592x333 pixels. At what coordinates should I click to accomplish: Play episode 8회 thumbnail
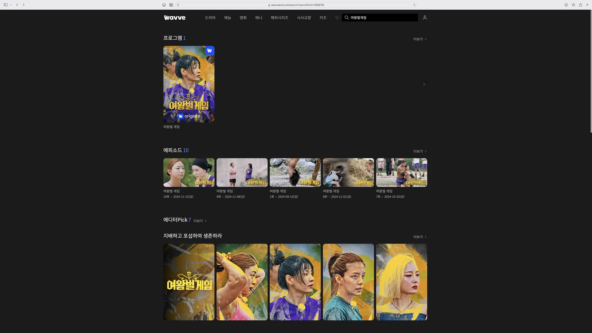pyautogui.click(x=349, y=172)
